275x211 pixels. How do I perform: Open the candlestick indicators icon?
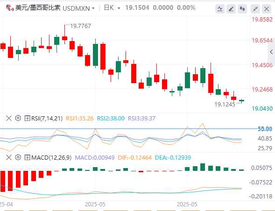tap(242, 9)
